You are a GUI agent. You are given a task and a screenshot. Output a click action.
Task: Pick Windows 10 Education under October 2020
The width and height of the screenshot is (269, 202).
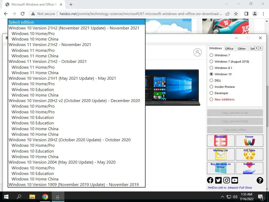(x=76, y=151)
